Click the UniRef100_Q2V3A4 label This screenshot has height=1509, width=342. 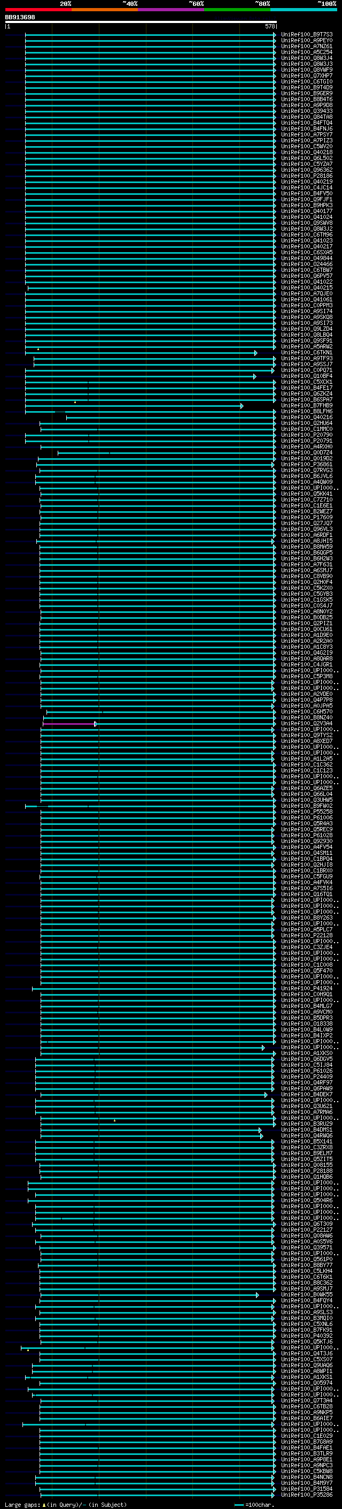click(x=307, y=724)
